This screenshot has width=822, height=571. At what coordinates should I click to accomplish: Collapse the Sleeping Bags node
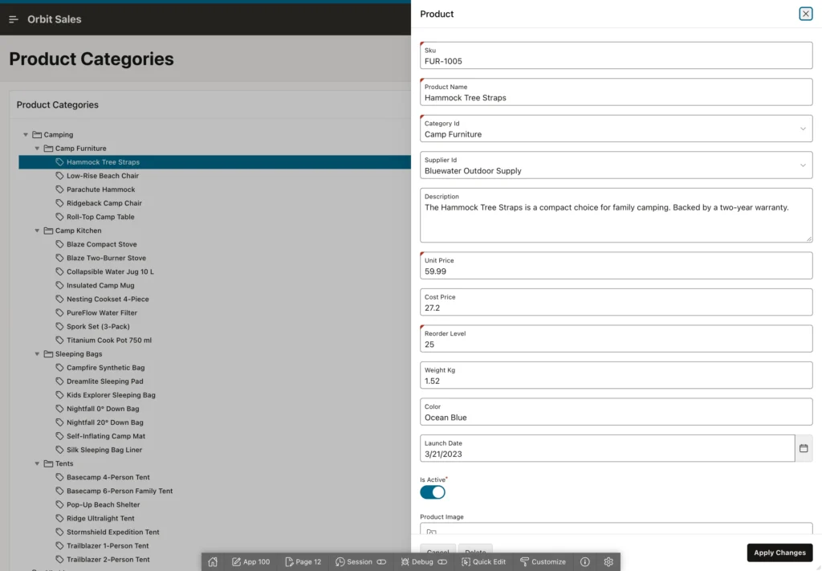click(37, 354)
